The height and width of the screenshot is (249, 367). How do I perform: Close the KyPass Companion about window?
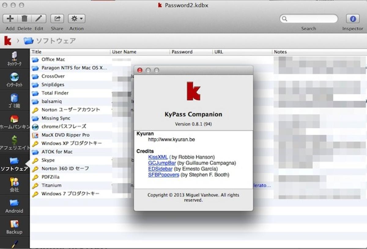coord(140,70)
